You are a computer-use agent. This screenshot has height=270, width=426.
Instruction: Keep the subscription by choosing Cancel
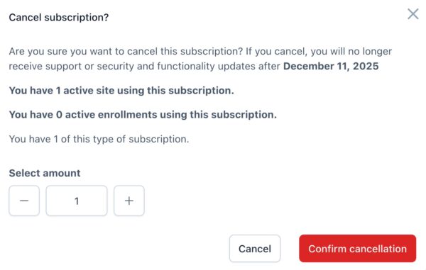coord(255,249)
